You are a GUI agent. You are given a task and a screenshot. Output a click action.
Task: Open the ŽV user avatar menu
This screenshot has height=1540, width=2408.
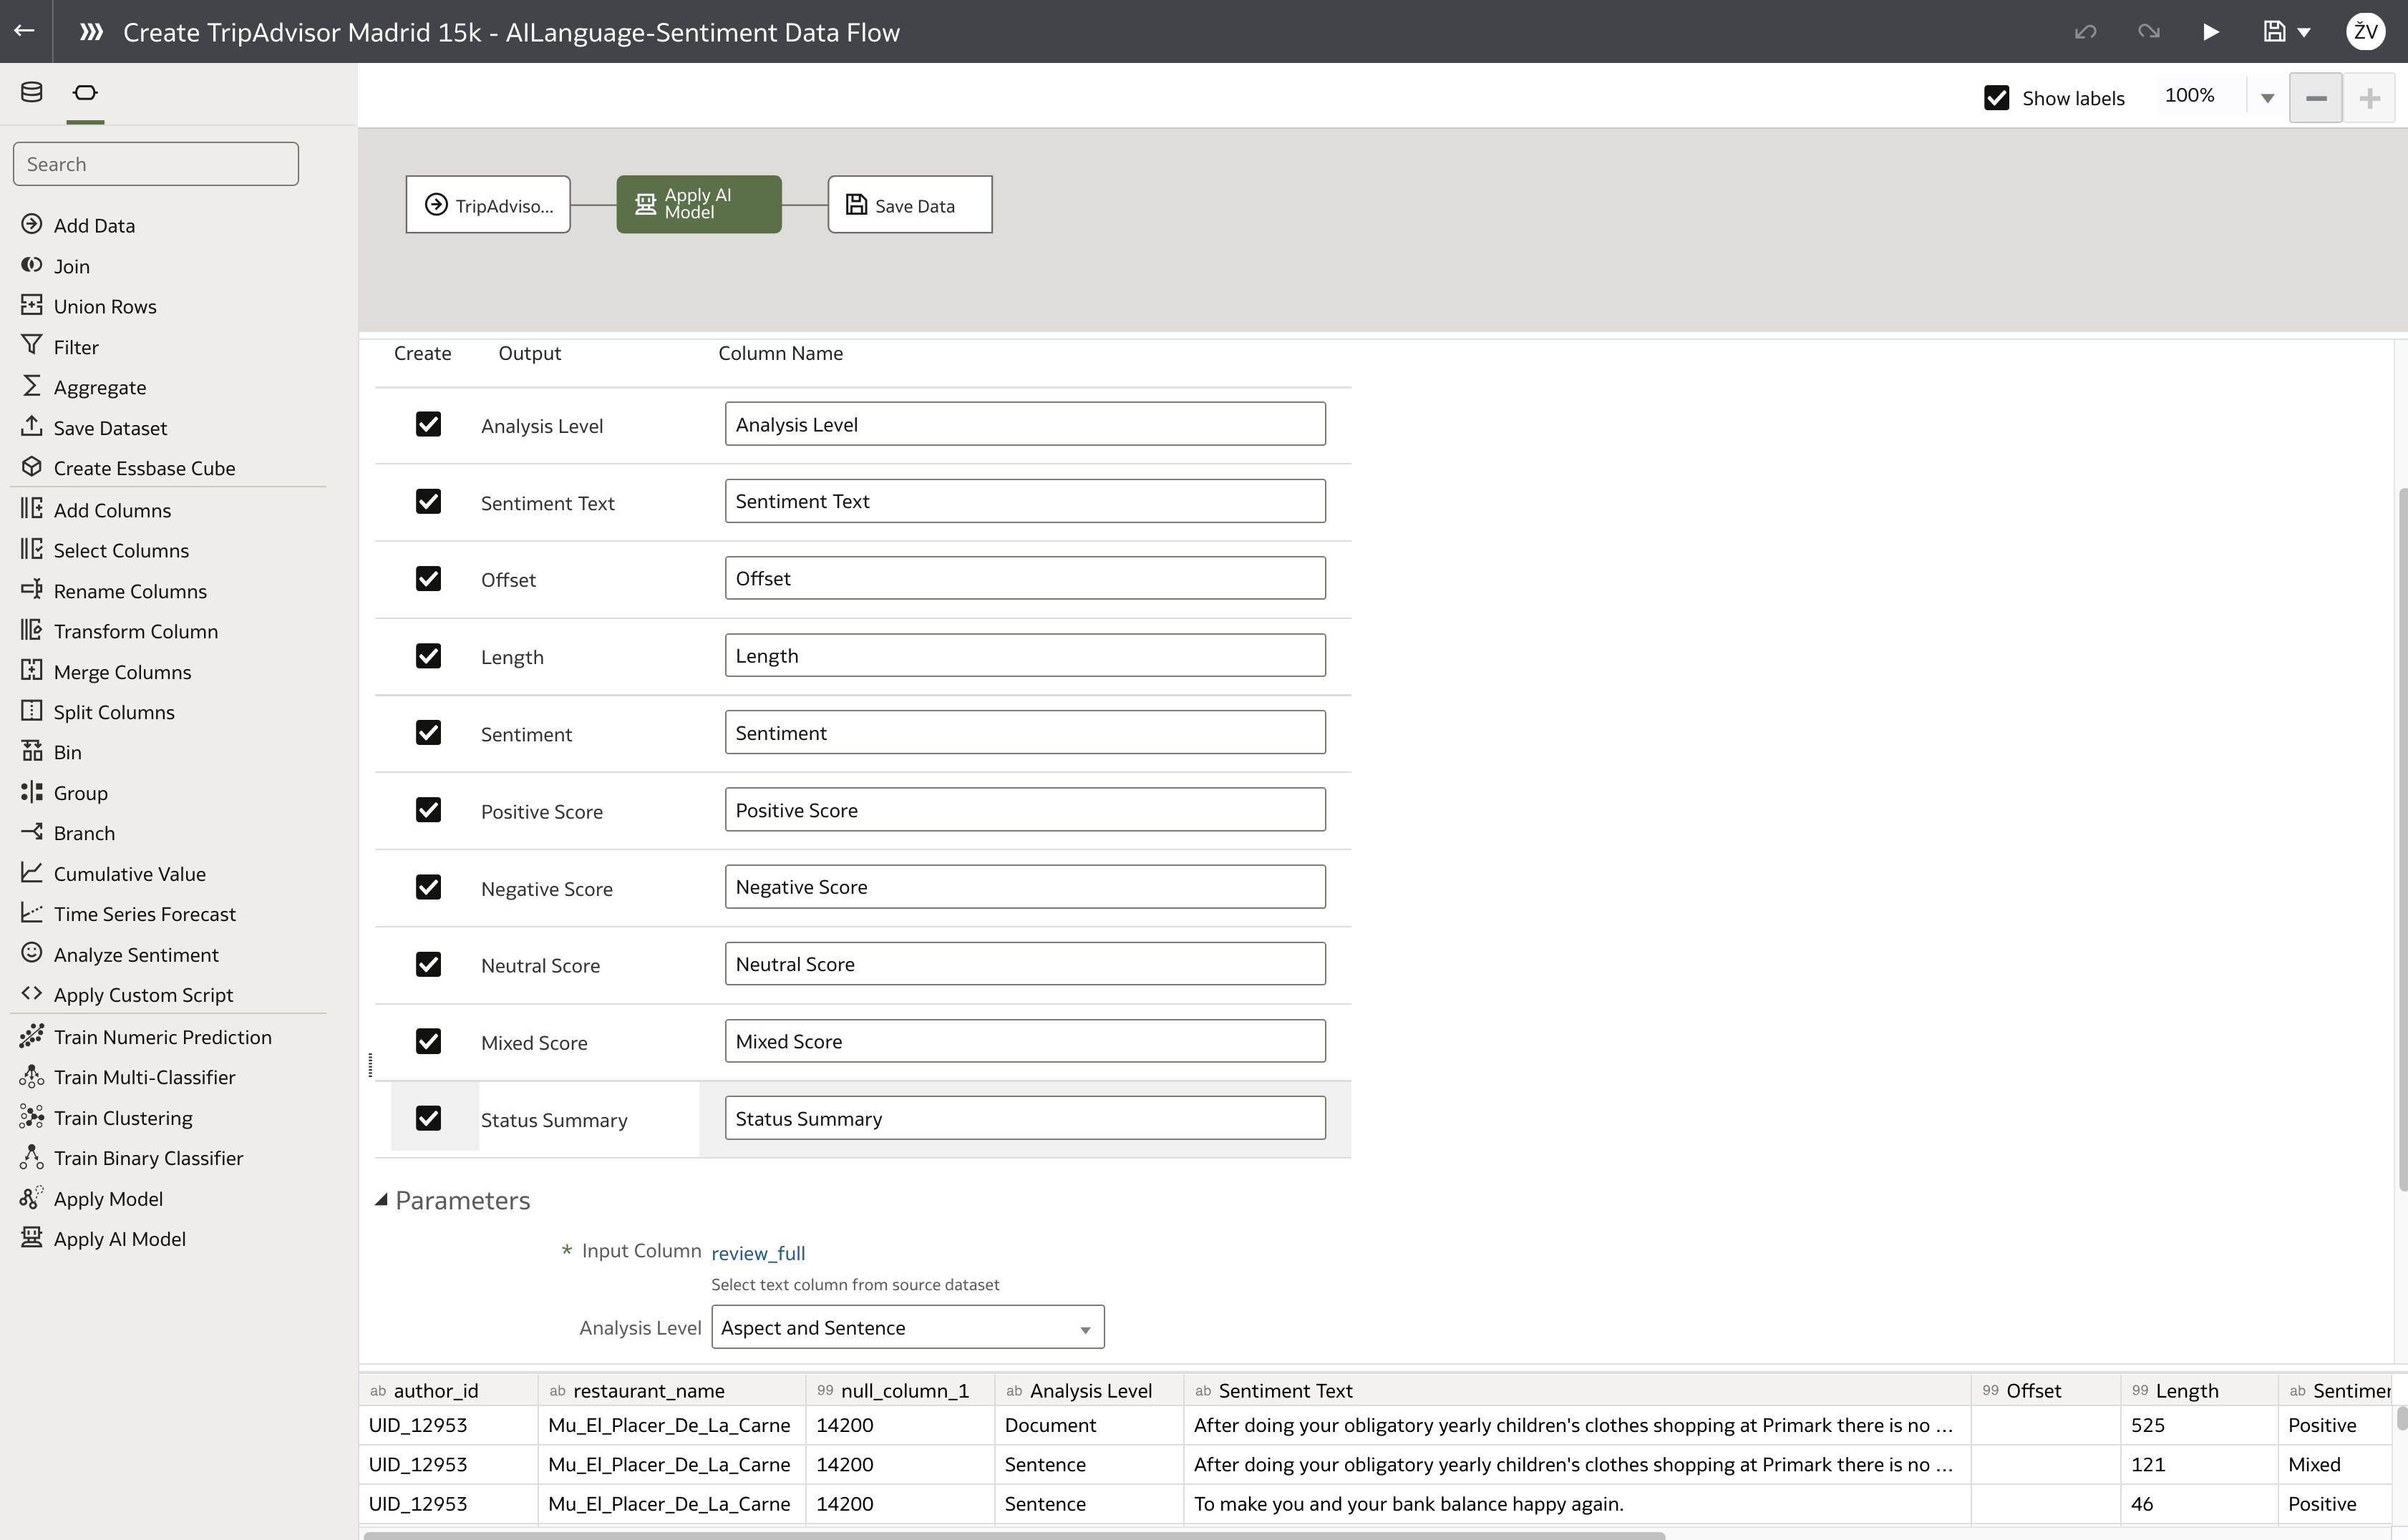2365,32
